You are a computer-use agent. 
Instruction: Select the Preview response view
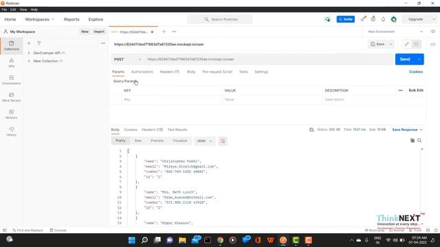coord(157,141)
